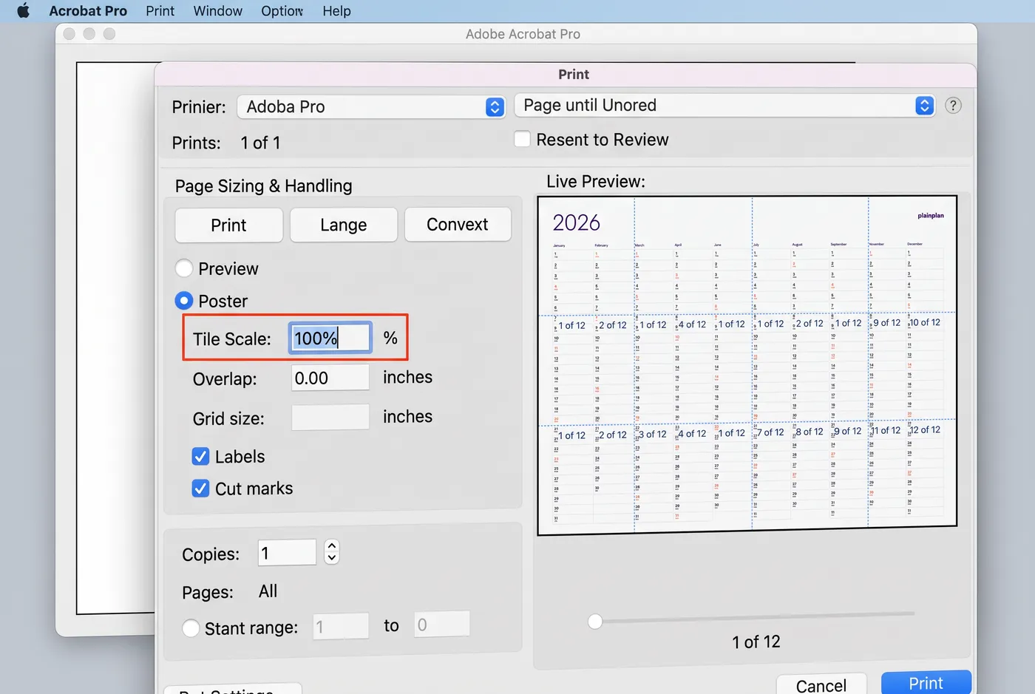Open the printer dropdown showing Adoba Pro
Screen dimensions: 1035x694
(x=371, y=106)
